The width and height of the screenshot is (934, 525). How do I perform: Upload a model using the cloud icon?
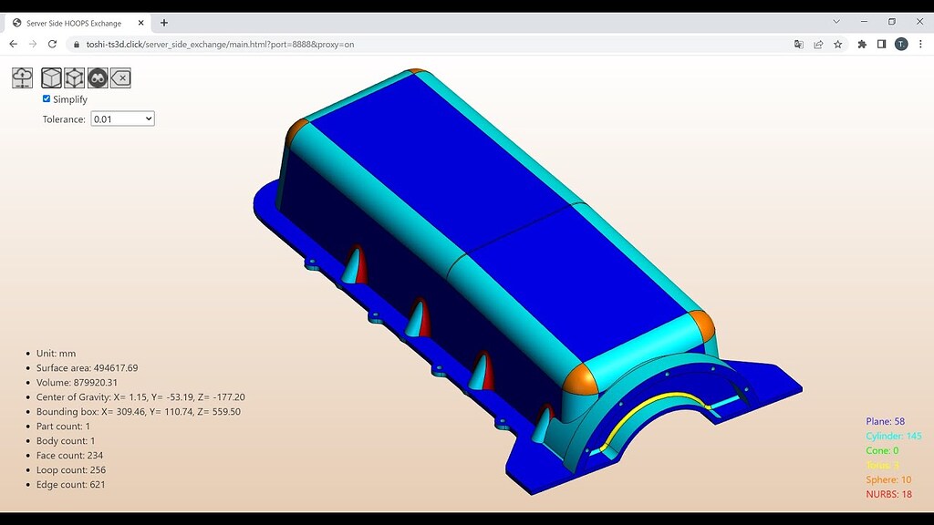point(22,77)
